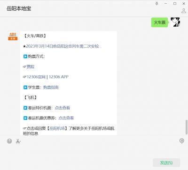
Task: Click the chat scrollbar thumb
Action: [187, 127]
